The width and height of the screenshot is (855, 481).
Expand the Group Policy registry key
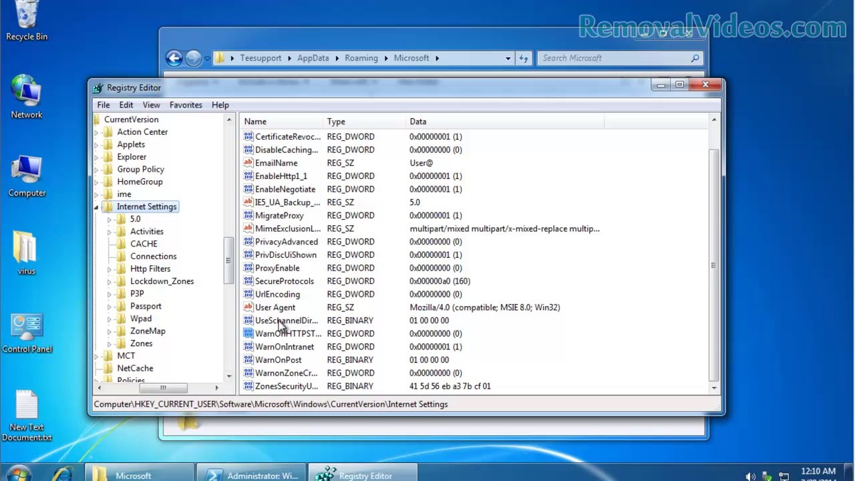coord(96,170)
